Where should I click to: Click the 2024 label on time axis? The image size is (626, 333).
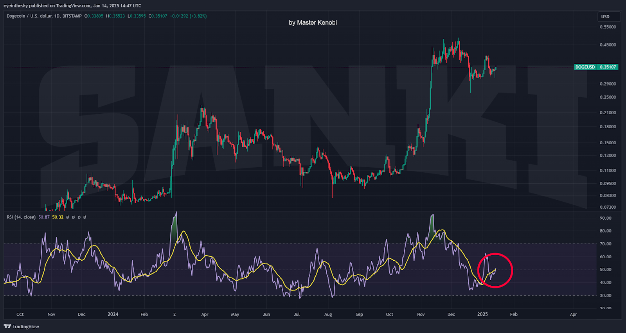point(113,314)
